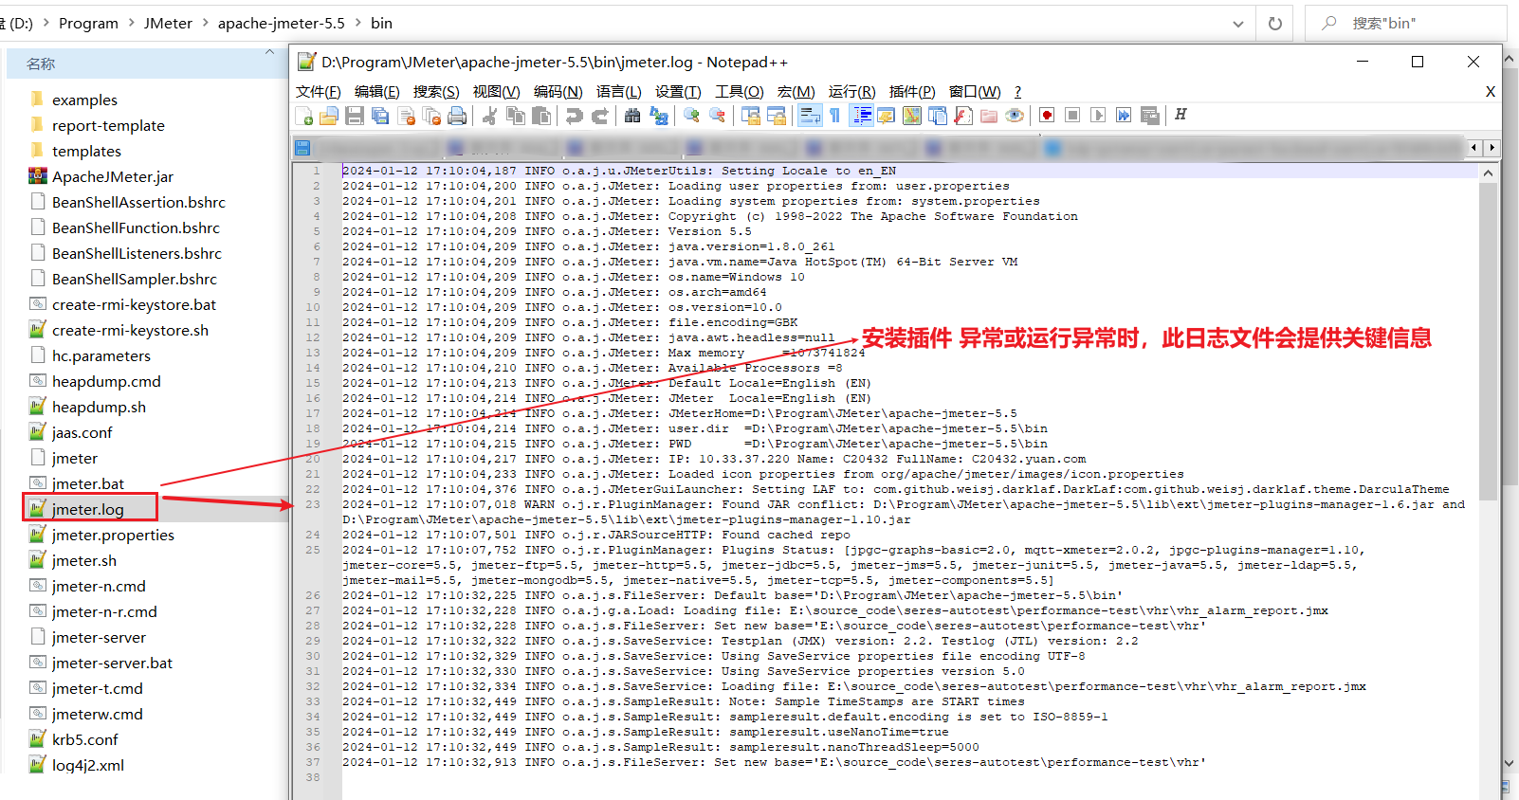Viewport: 1519px width, 800px height.
Task: Paste using the clipboard toolbar icon
Action: tap(540, 116)
